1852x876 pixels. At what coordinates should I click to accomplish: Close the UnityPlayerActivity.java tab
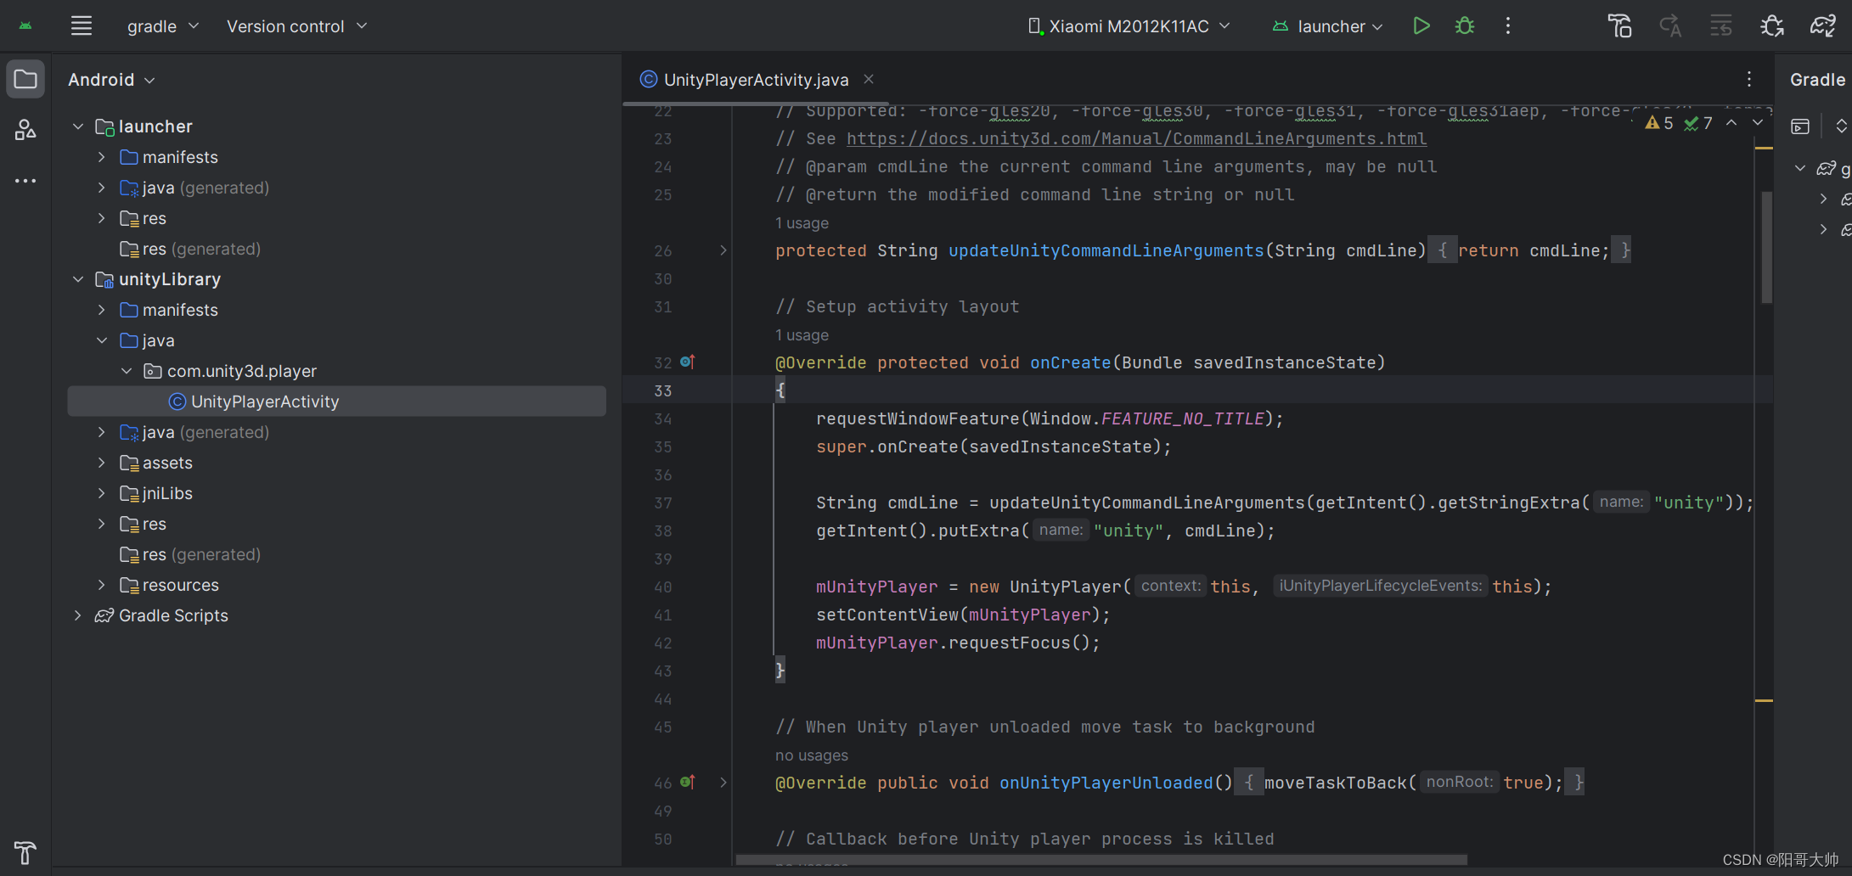coord(869,79)
